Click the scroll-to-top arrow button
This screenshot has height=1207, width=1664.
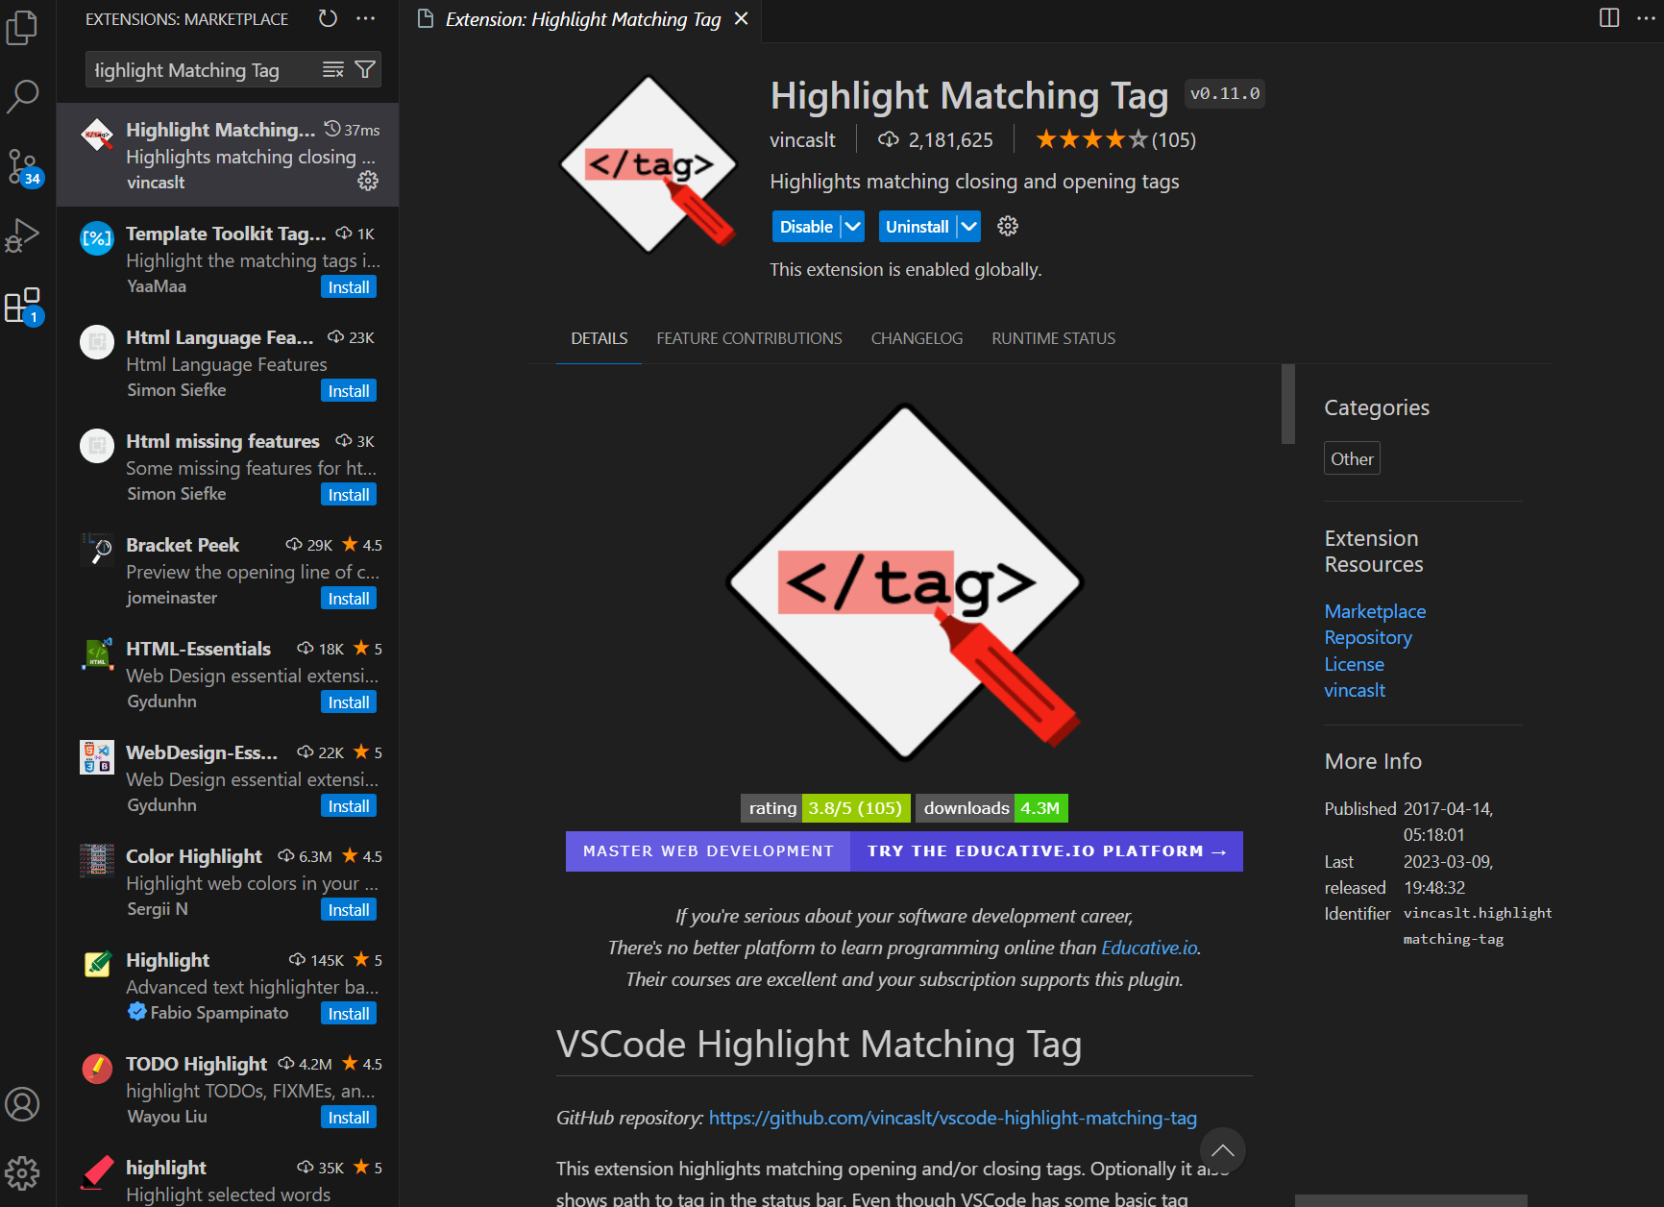coord(1223,1150)
